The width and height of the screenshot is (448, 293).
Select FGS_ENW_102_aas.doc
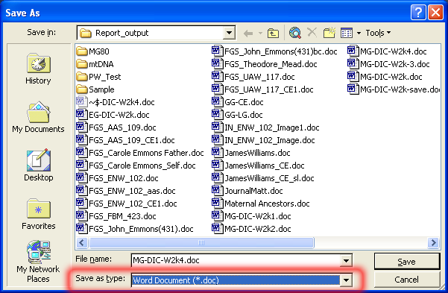[126, 191]
